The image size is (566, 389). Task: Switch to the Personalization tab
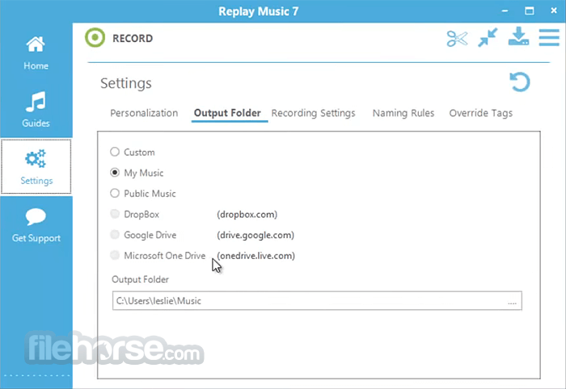pyautogui.click(x=144, y=113)
